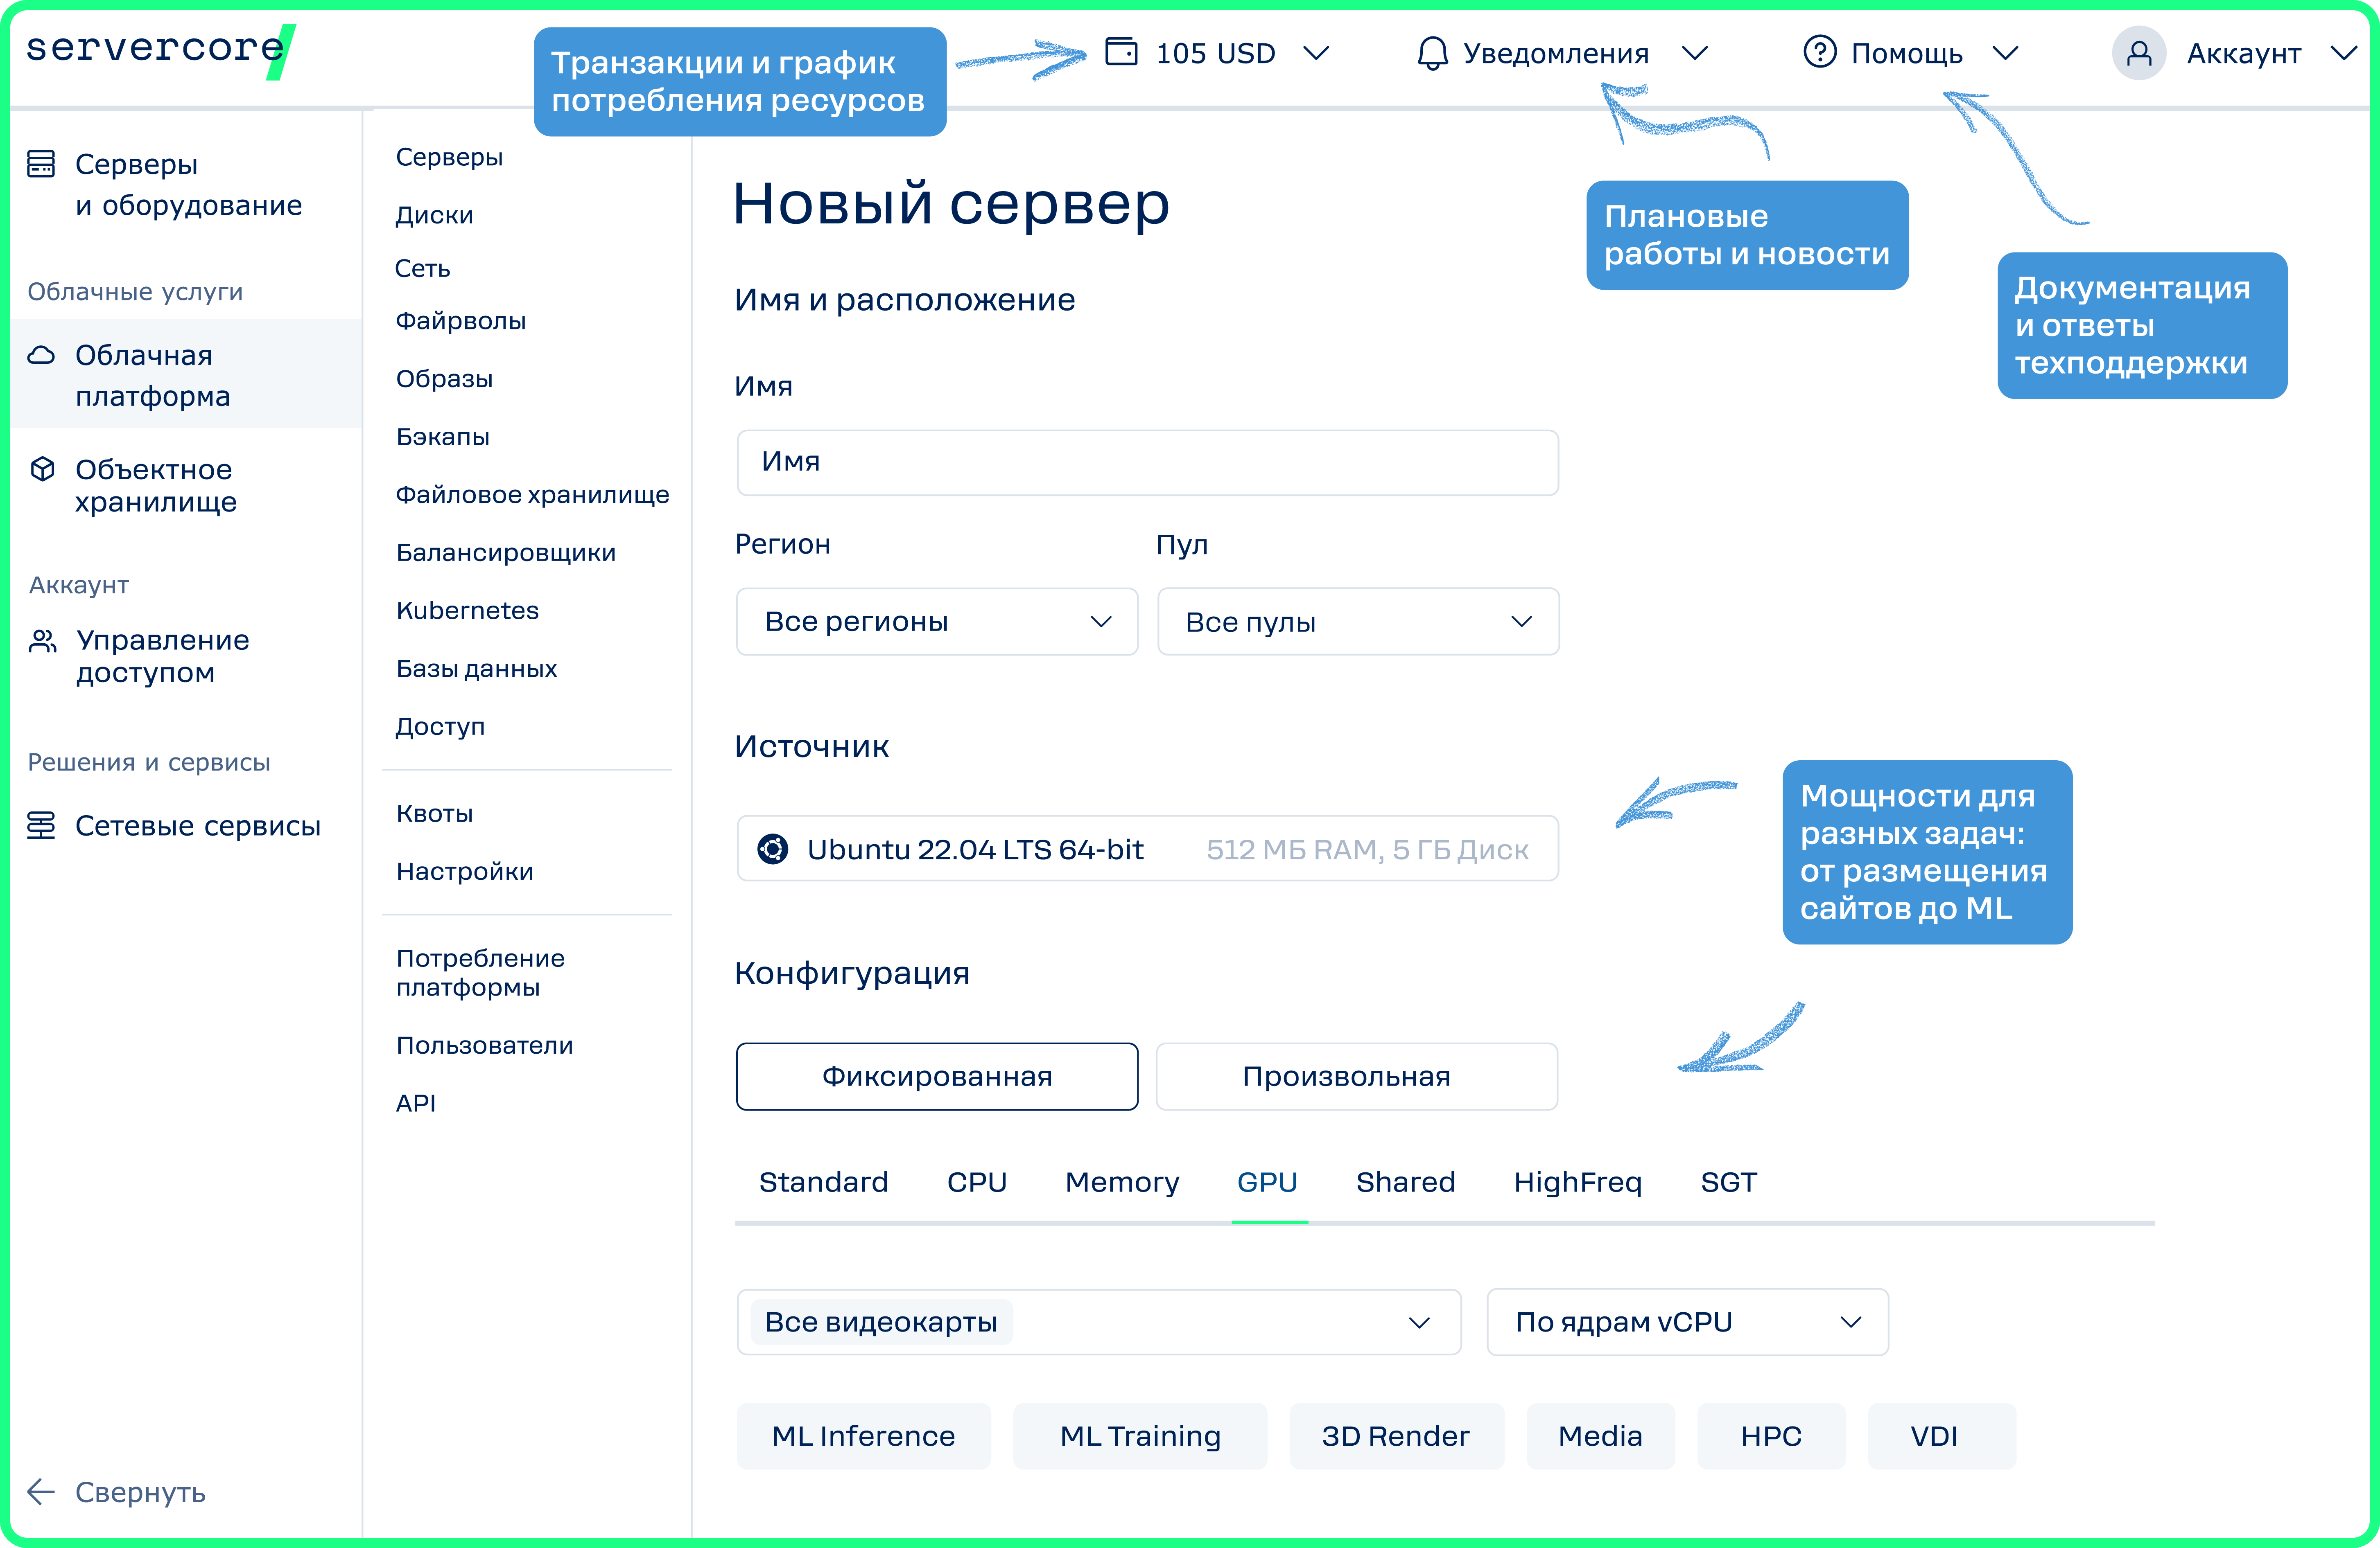
Task: Expand the Помощь dropdown chevron
Action: tap(2005, 53)
